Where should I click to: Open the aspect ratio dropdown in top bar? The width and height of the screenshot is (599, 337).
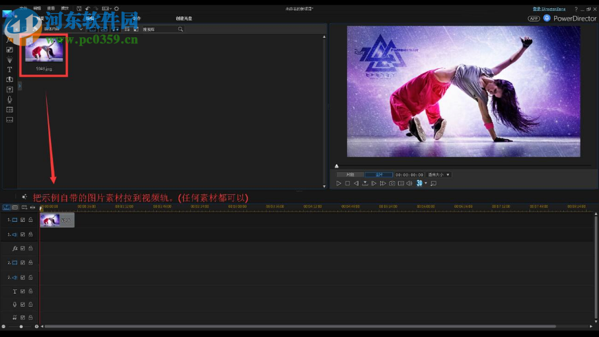click(107, 8)
